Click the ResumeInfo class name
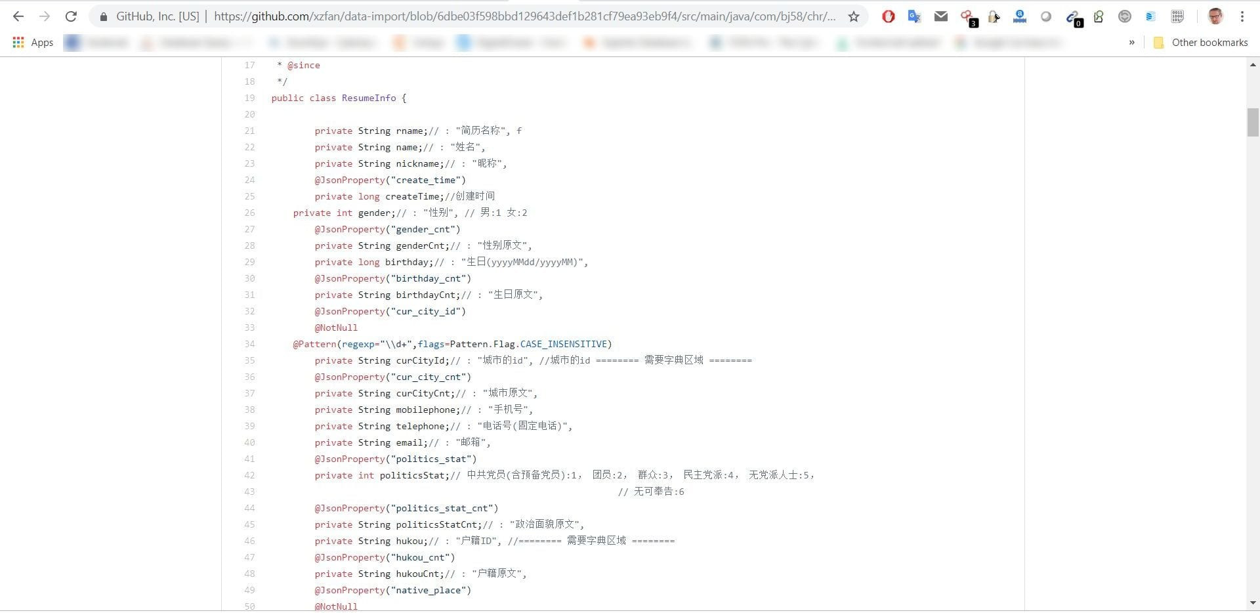Screen dimensions: 1260x613 coord(369,98)
